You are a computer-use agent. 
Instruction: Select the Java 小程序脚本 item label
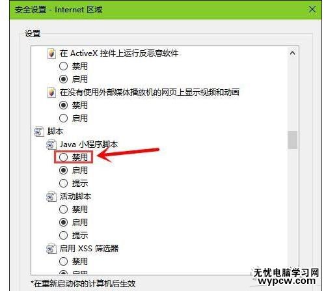(x=88, y=145)
